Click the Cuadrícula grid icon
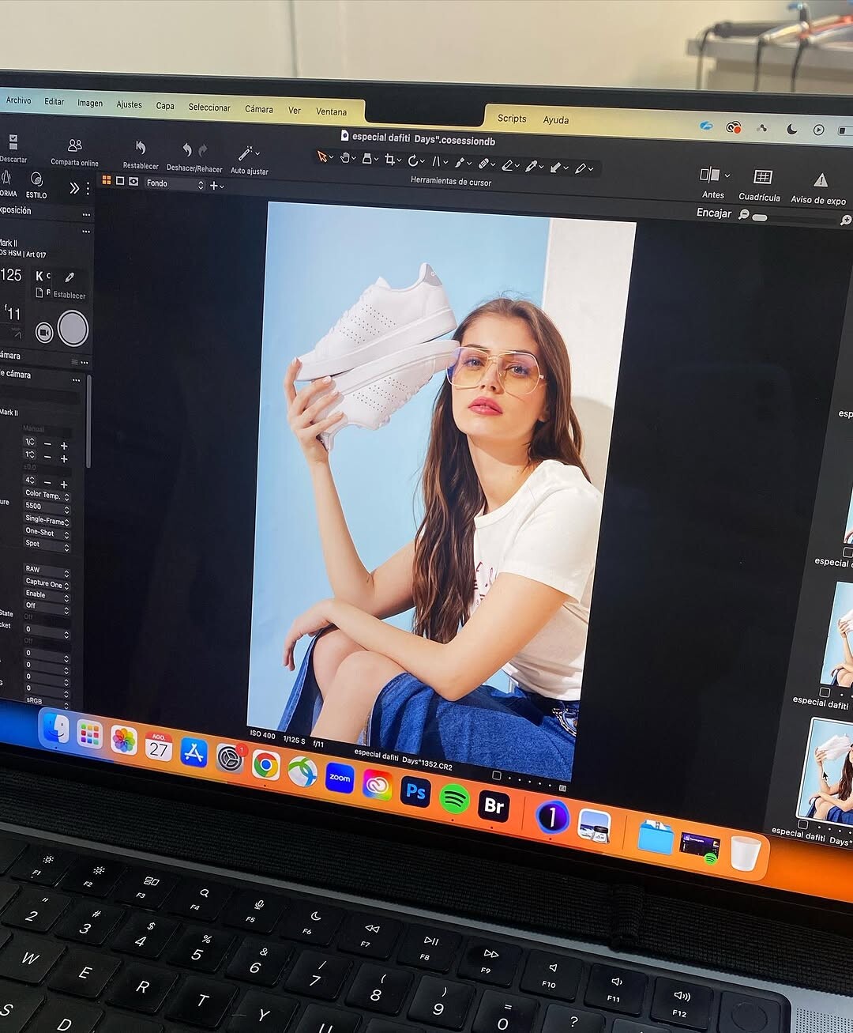The image size is (853, 1033). pos(762,177)
